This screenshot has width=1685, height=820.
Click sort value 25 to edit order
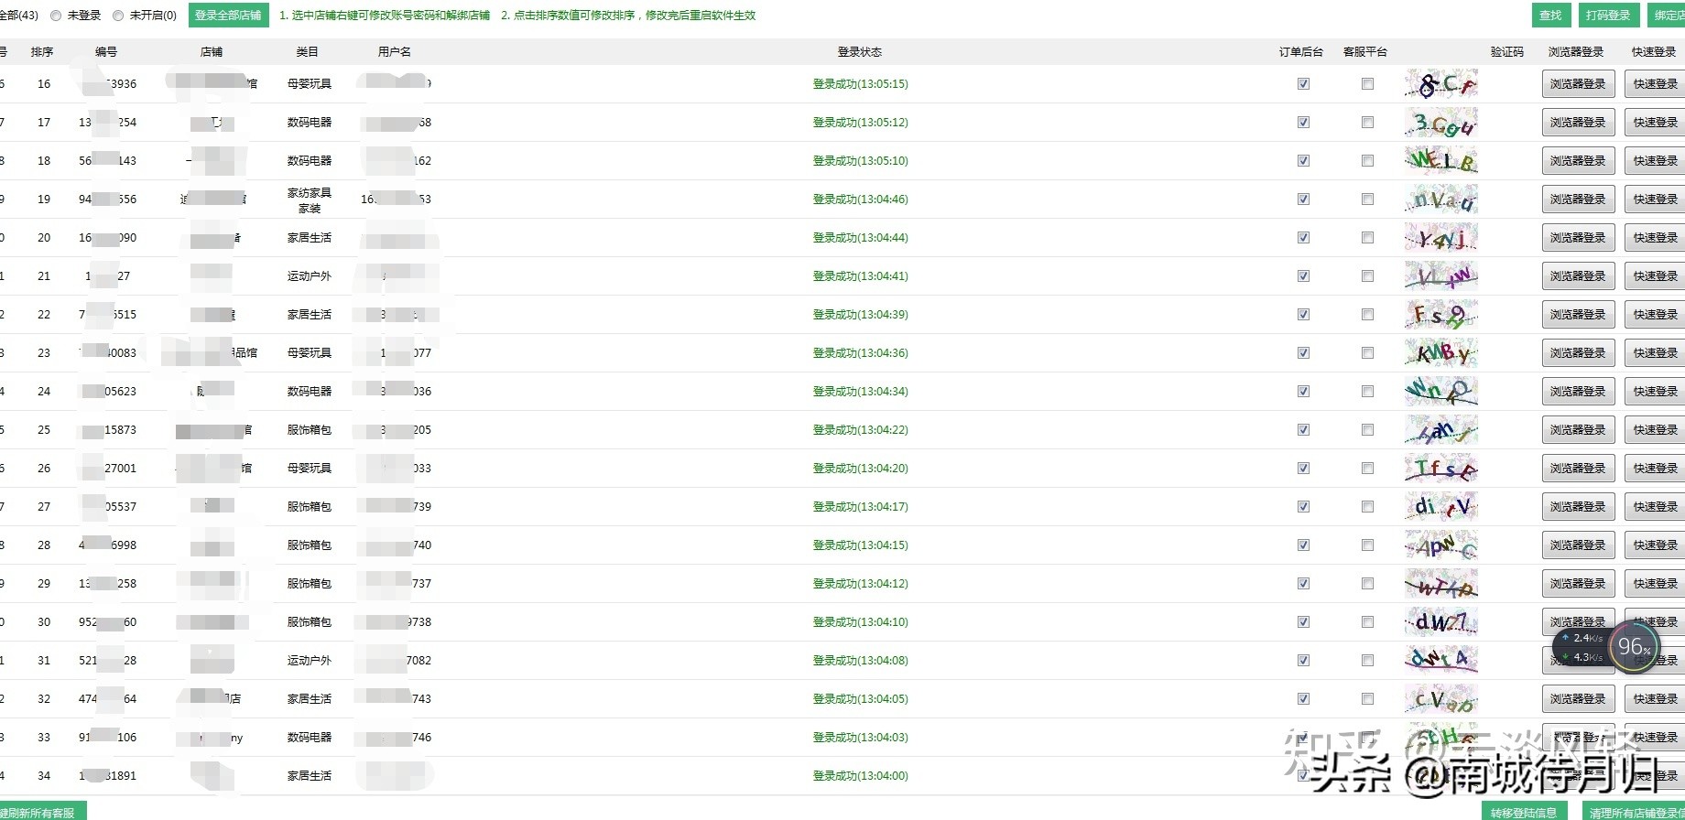pos(44,430)
